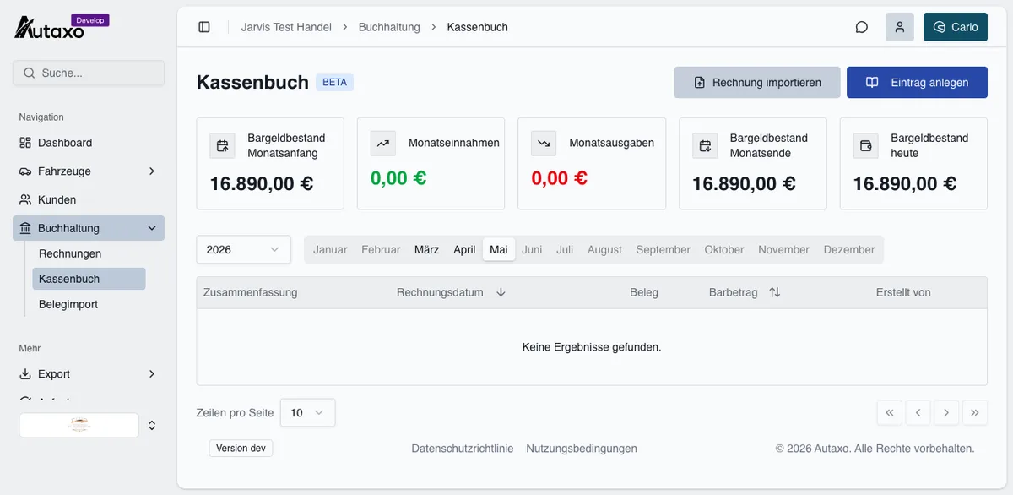Click the Monatseinnahmen trending-up icon
1013x495 pixels.
[x=383, y=144]
